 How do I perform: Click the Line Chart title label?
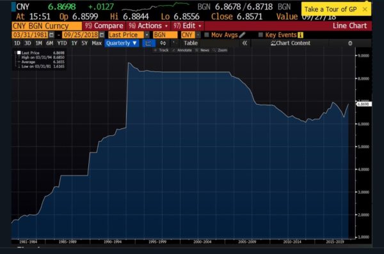click(x=349, y=26)
